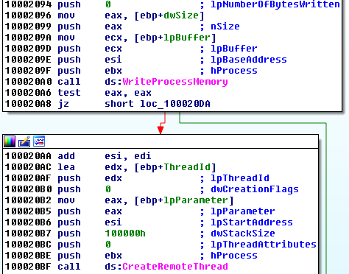This screenshot has width=349, height=274.
Task: Click the edit node pencil icon
Action: click(x=24, y=141)
